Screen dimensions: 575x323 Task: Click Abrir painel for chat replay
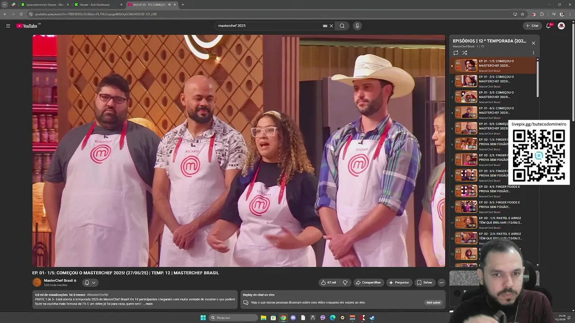[433, 302]
